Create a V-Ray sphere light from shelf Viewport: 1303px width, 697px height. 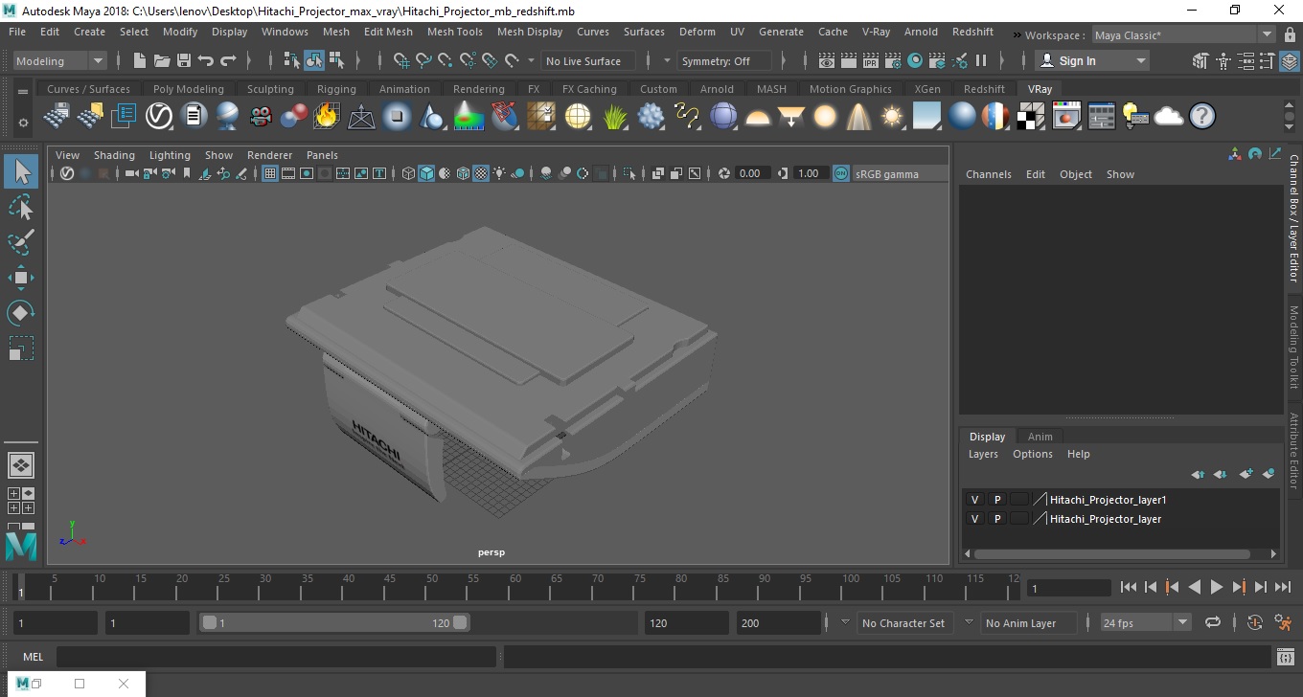825,117
